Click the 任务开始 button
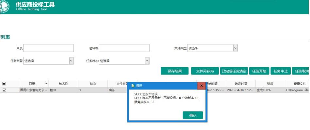This screenshot has height=130, width=310. tap(259, 71)
